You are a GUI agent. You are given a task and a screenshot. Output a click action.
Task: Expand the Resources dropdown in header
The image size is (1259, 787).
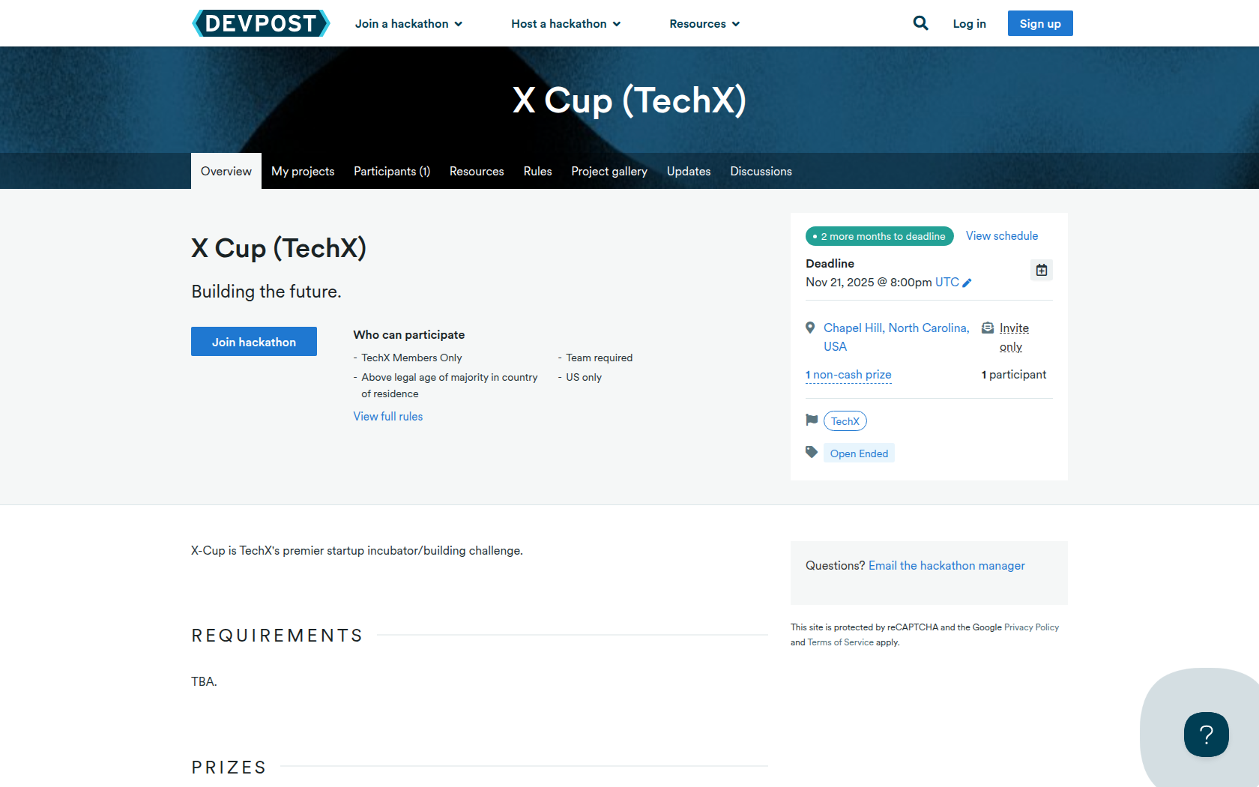[704, 24]
